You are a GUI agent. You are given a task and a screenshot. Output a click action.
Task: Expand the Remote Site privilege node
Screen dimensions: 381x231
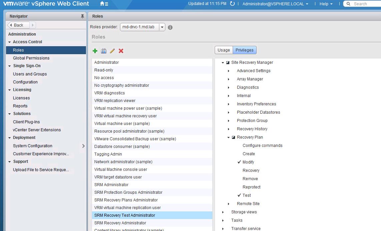point(229,204)
